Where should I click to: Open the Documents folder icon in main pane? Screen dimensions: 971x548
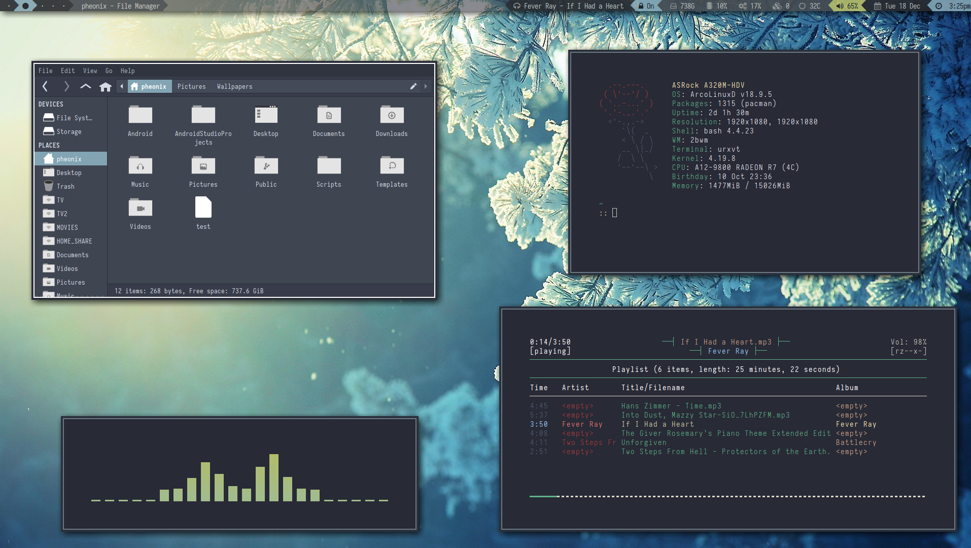329,121
